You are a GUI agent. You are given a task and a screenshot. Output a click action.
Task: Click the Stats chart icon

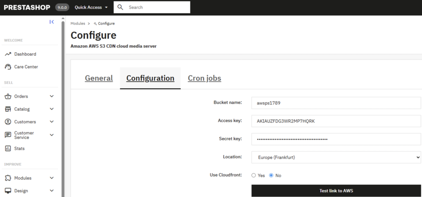[x=8, y=149]
